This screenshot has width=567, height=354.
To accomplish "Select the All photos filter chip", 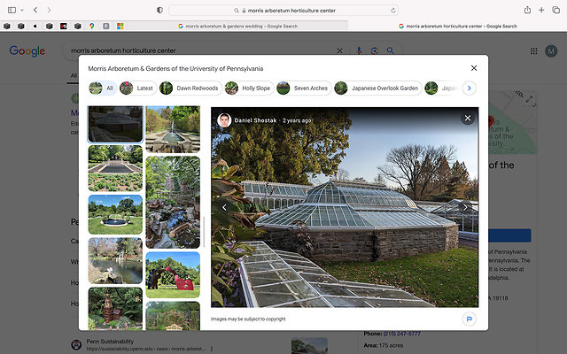I will [102, 88].
